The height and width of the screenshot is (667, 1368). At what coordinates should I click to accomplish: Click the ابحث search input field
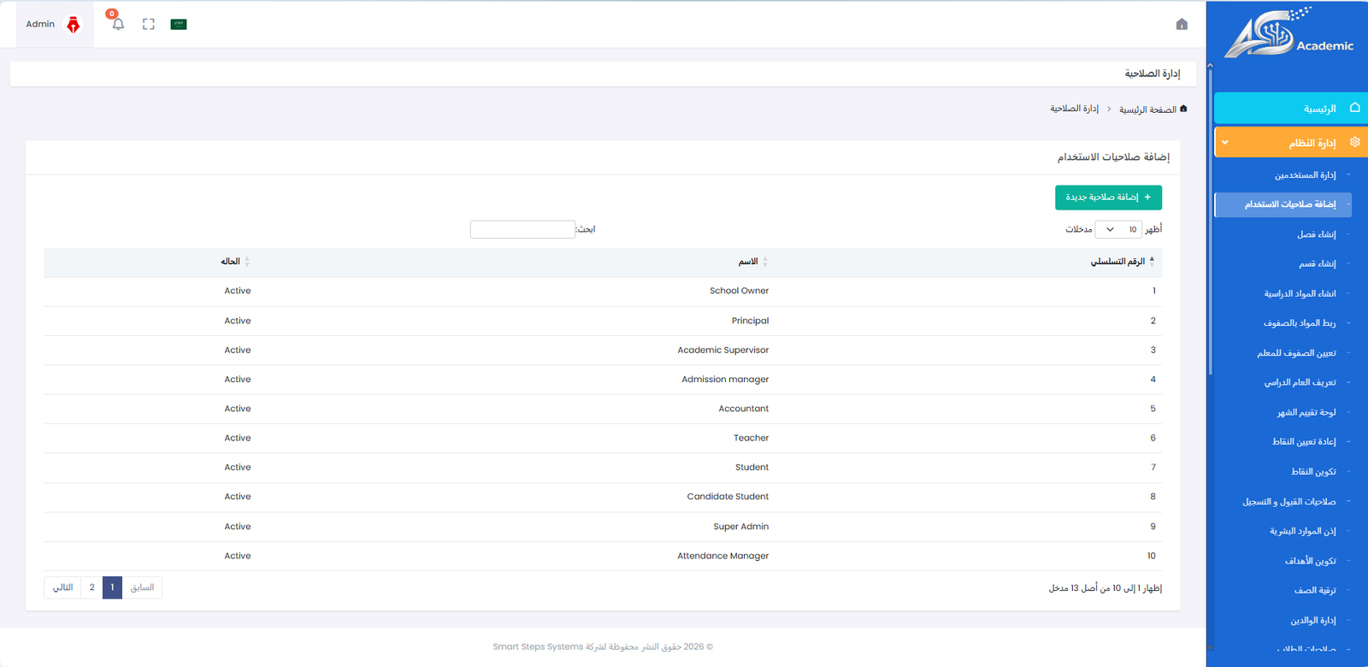click(x=522, y=229)
